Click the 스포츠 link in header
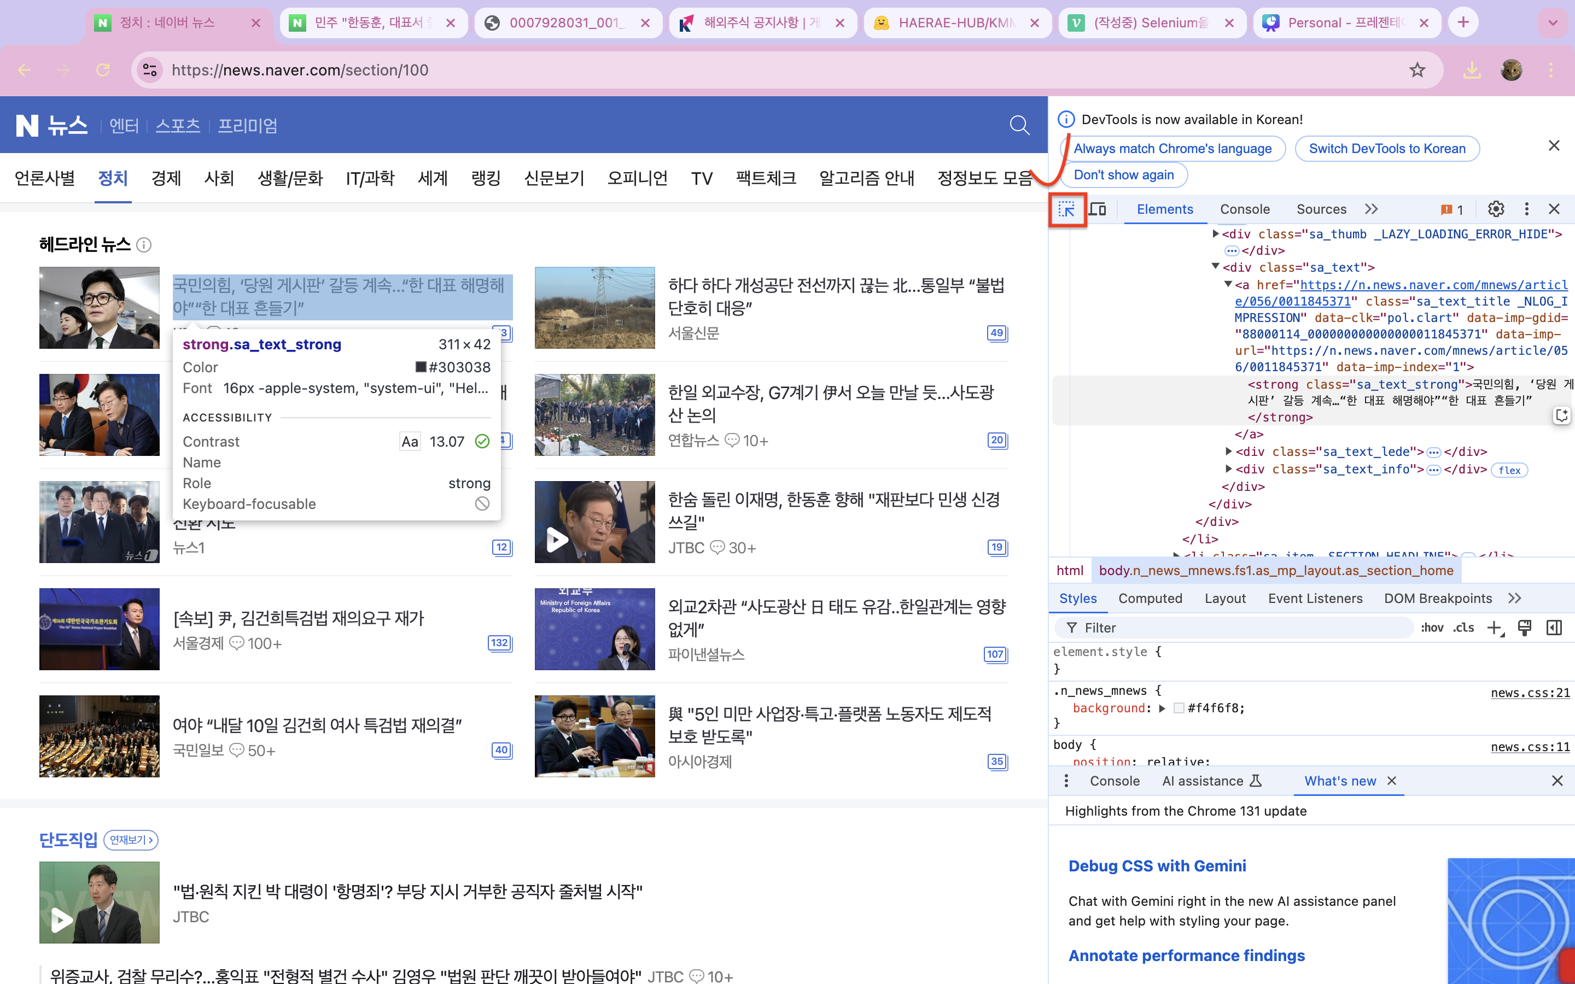Screen dimensions: 1575x984 [178, 126]
